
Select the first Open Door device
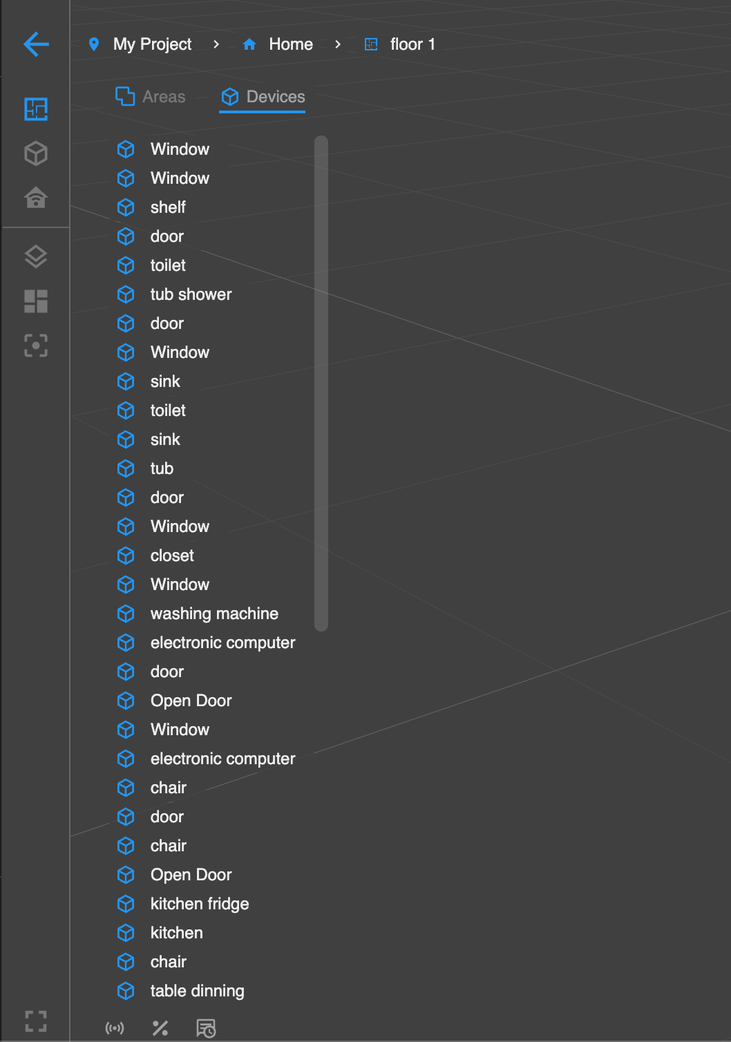pos(191,701)
